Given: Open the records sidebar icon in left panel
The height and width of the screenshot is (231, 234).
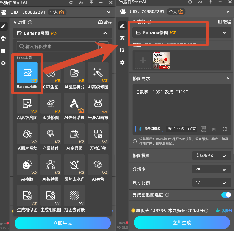Looking at the screenshot, I should click(3, 51).
